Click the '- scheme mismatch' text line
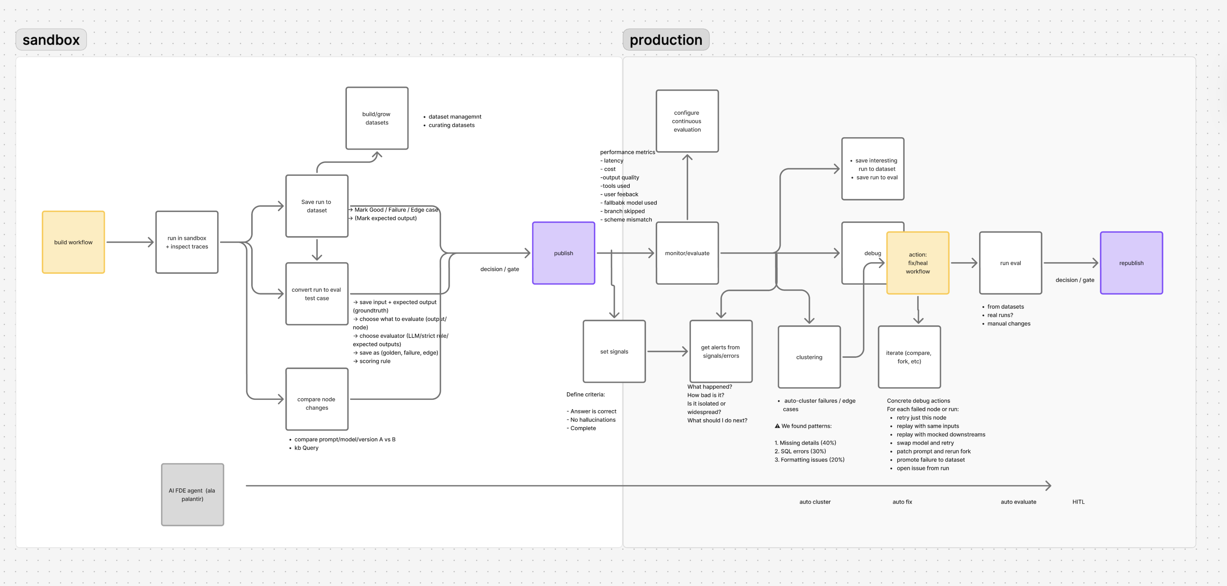 coord(626,220)
